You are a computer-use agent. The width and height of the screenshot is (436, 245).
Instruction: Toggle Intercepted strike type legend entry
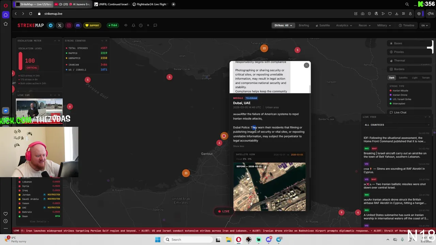point(397,103)
